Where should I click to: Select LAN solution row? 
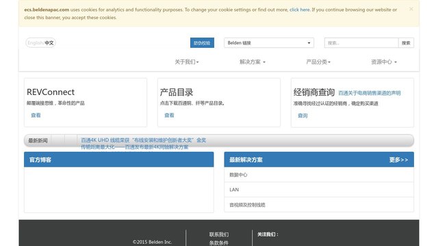tap(319, 190)
